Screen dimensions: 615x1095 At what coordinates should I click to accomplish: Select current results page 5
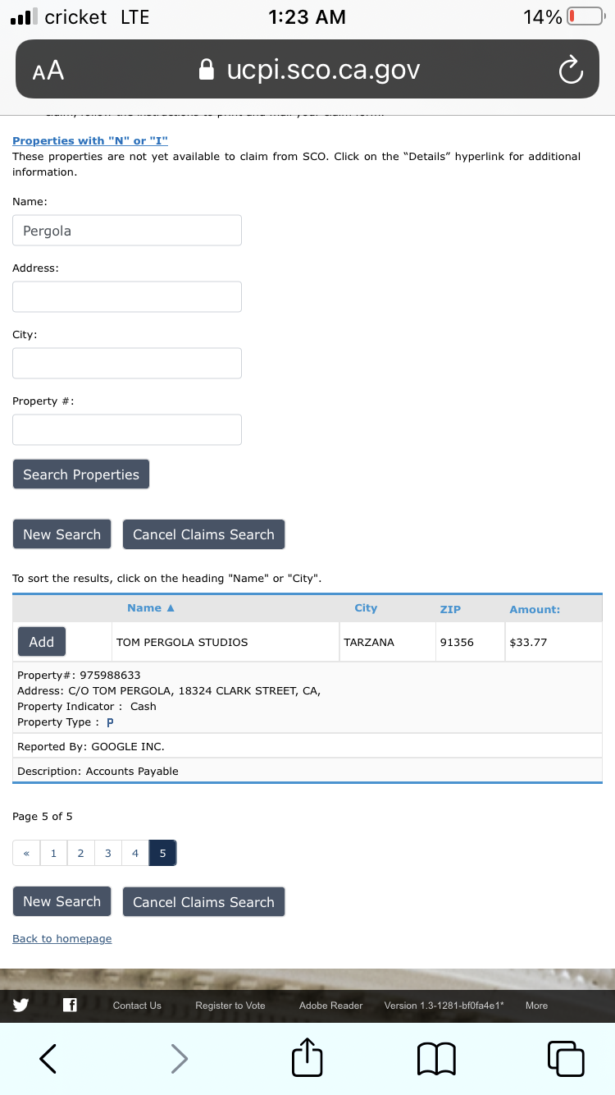[x=162, y=853]
